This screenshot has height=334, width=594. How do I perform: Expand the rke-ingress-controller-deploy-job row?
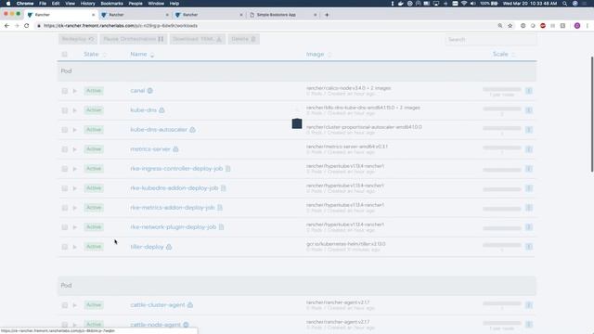pyautogui.click(x=74, y=169)
